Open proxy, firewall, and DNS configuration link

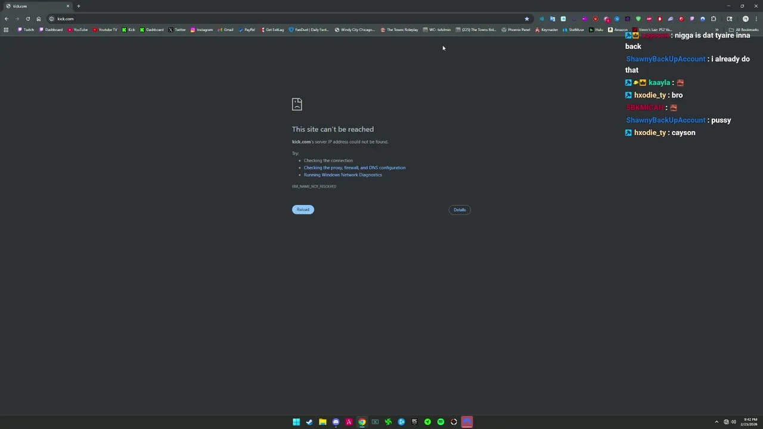355,167
